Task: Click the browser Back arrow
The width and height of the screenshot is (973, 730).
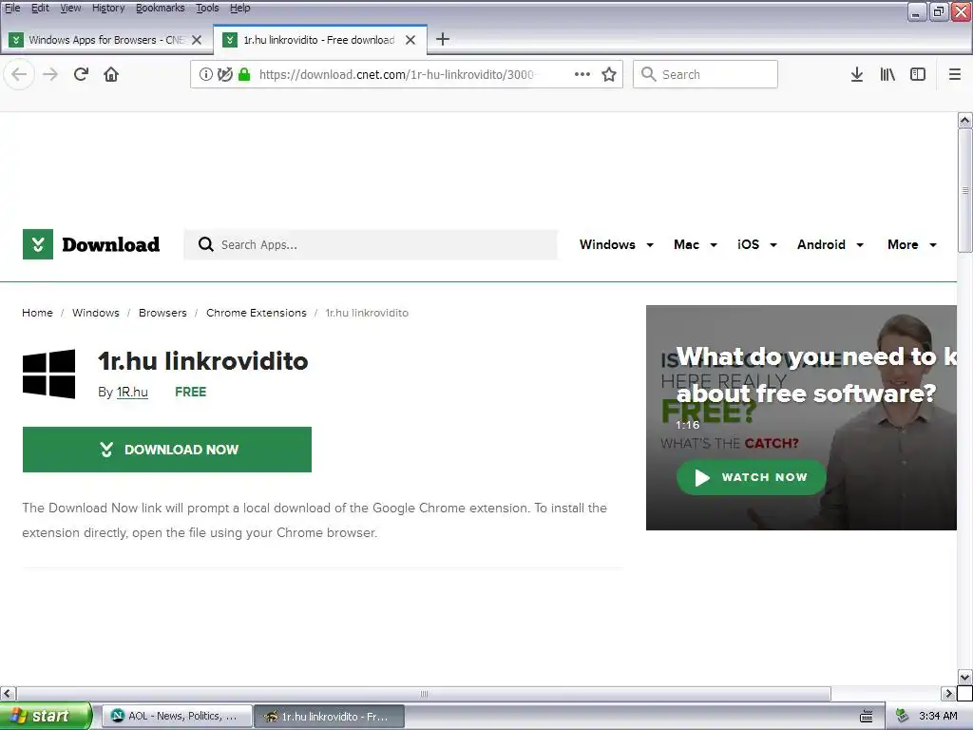Action: pos(19,74)
